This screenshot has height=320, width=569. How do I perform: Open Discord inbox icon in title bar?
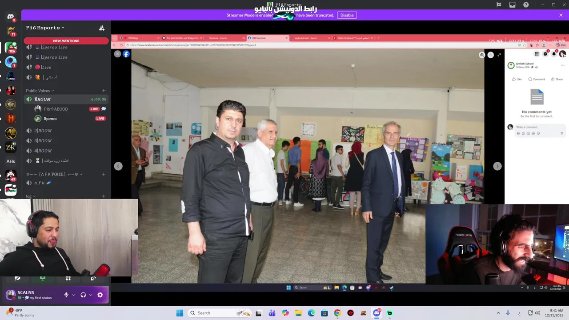[x=513, y=5]
